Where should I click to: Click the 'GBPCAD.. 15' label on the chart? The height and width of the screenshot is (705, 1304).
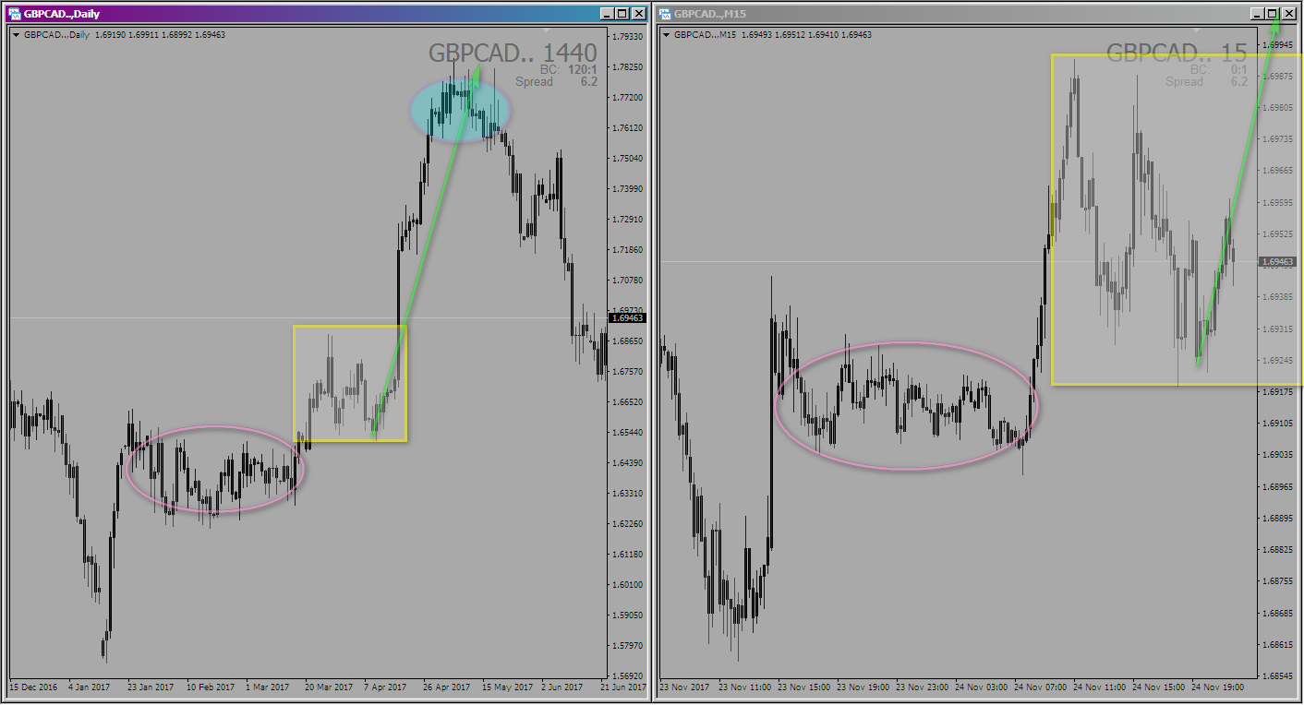click(x=1177, y=53)
